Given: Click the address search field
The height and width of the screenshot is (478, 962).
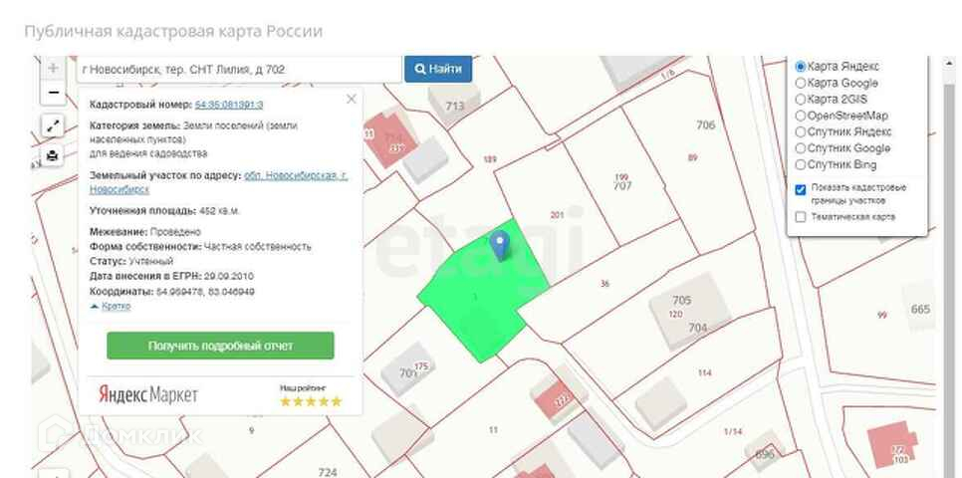Looking at the screenshot, I should (239, 70).
